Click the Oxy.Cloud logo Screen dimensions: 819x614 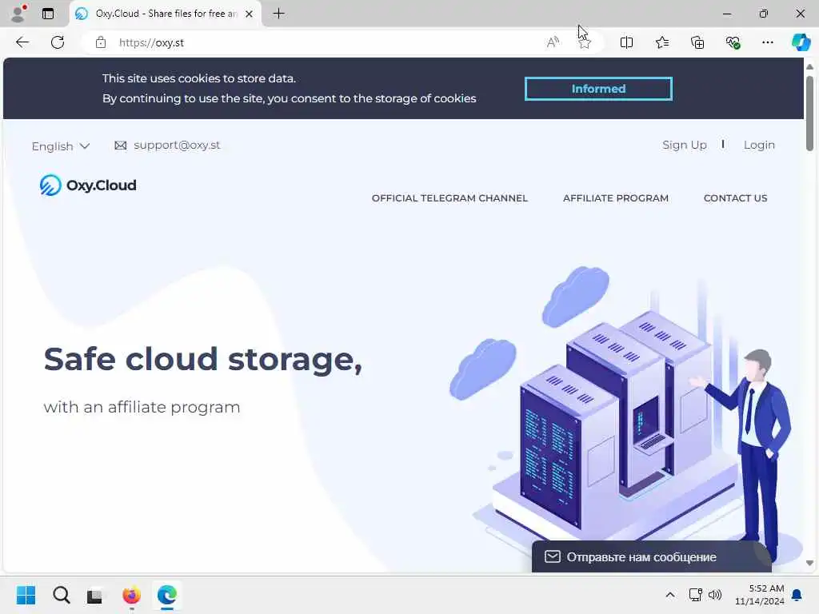coord(88,185)
